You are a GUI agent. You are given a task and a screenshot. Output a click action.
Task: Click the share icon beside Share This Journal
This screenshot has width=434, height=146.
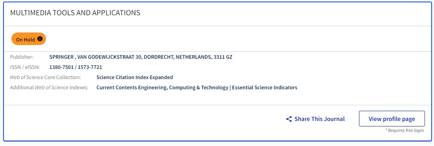289,119
